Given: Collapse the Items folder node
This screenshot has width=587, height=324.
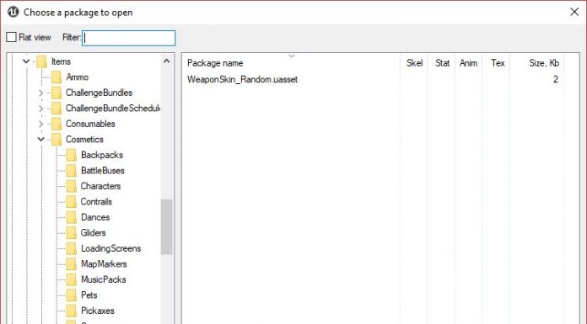Looking at the screenshot, I should coord(26,61).
